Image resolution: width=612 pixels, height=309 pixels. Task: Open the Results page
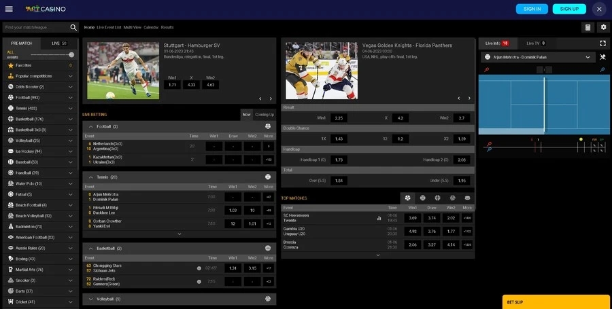(x=167, y=27)
